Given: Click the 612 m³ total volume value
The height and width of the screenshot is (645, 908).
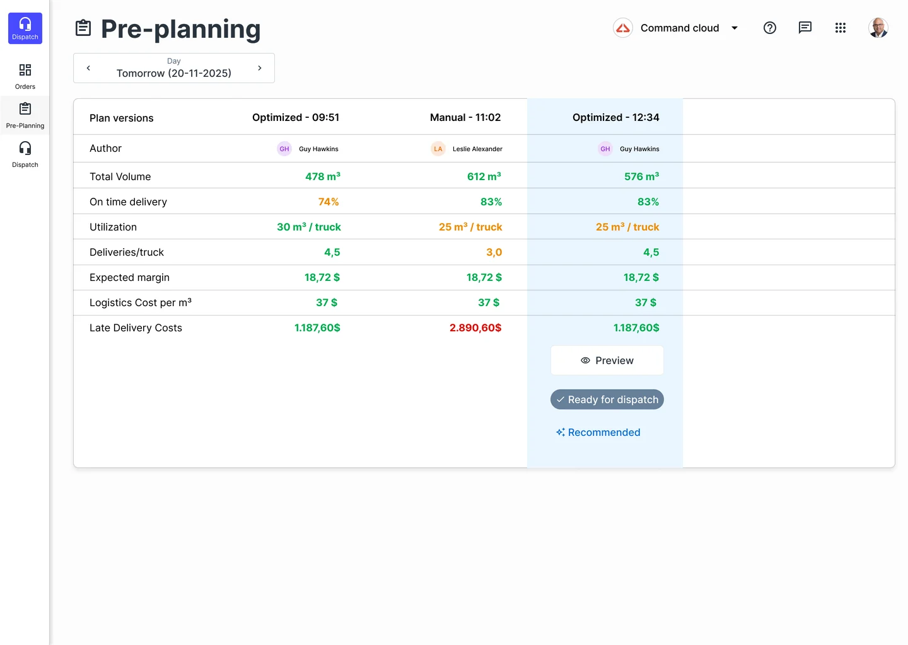Looking at the screenshot, I should [x=484, y=176].
